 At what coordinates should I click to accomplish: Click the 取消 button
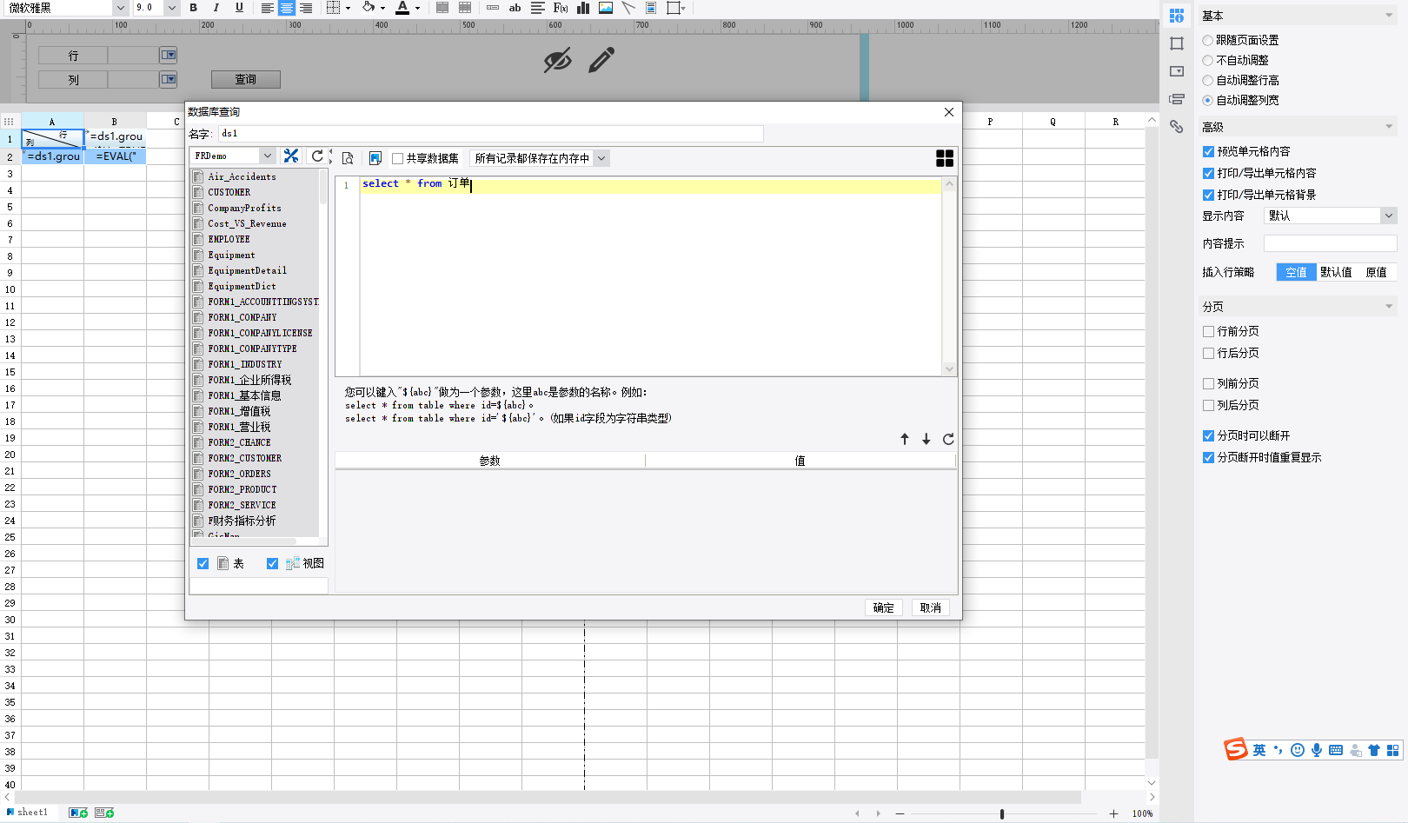click(930, 608)
